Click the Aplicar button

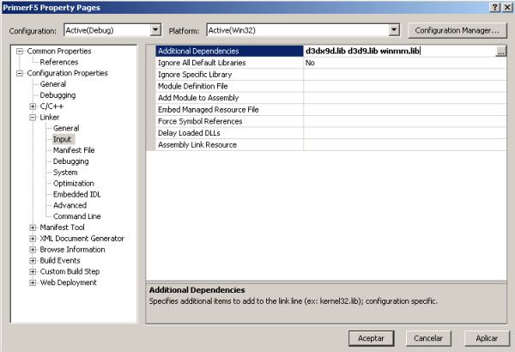click(x=487, y=338)
